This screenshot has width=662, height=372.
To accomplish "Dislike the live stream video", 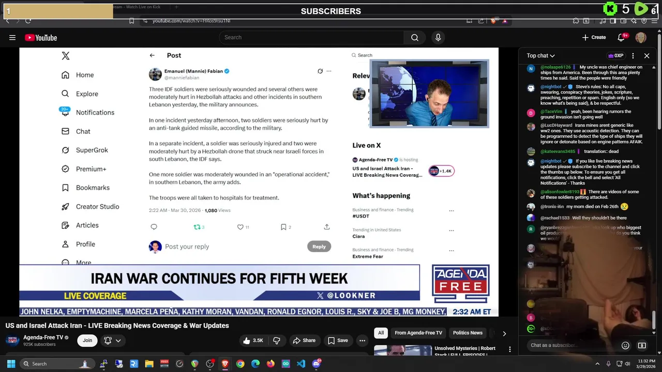I will [x=277, y=340].
